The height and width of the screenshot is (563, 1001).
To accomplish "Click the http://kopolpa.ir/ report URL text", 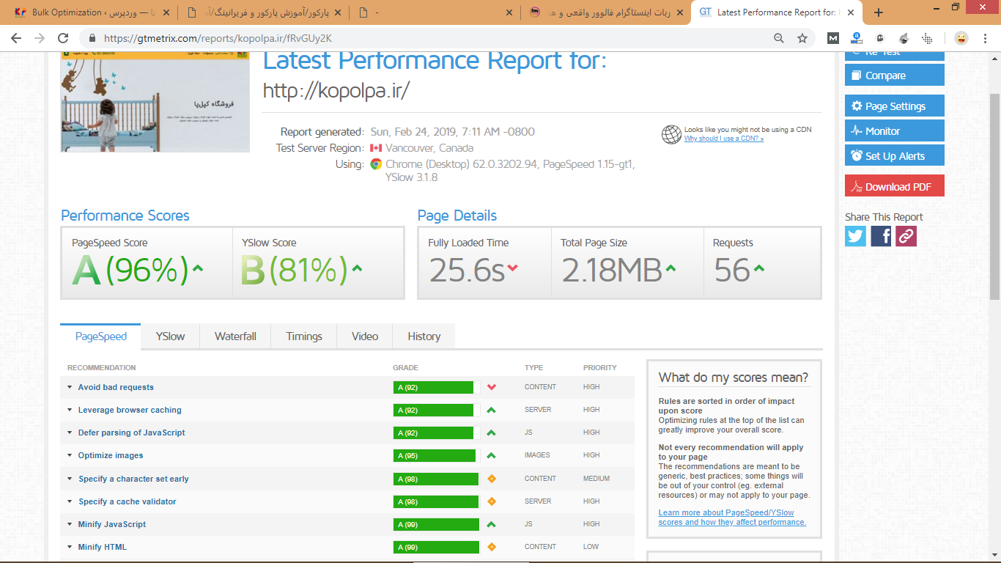I will click(336, 90).
